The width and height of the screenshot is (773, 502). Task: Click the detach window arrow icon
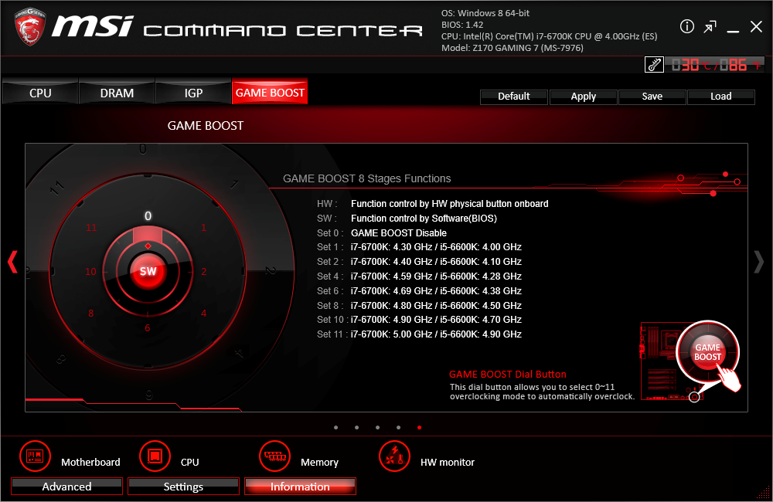click(710, 27)
